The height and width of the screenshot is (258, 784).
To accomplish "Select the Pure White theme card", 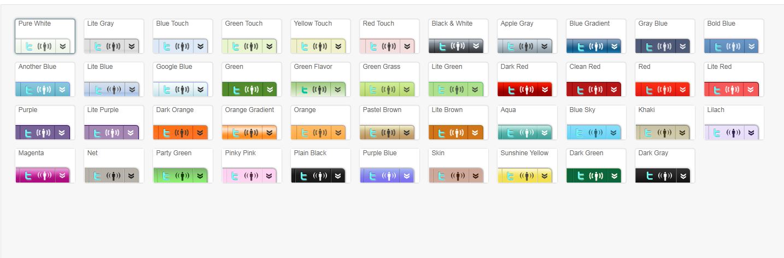I will (45, 37).
